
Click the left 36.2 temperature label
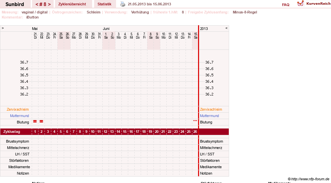(24, 94)
